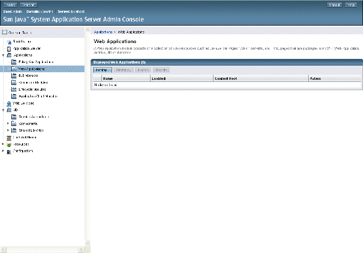Click the Version button in the header
Screen dimensions: 363x253
click(29, 5)
